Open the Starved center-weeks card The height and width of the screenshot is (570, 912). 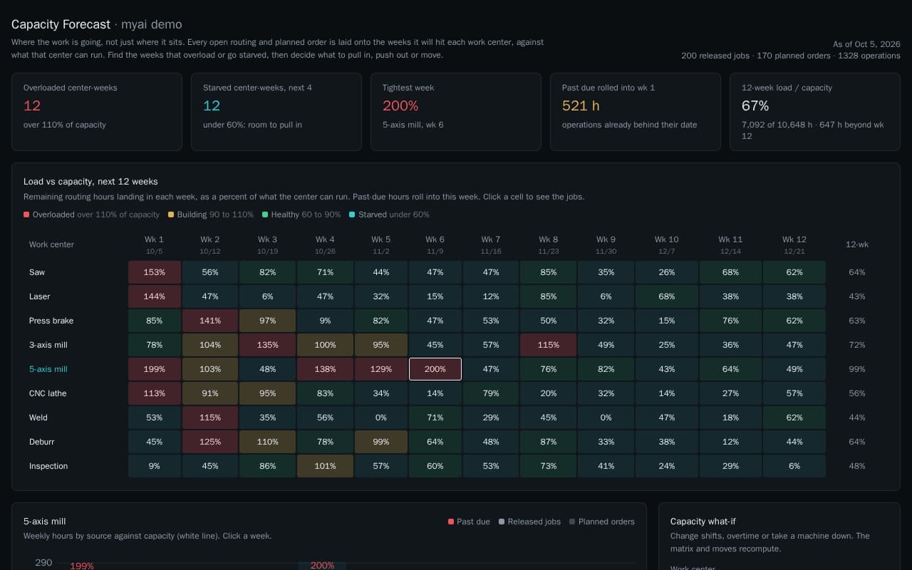(x=276, y=112)
